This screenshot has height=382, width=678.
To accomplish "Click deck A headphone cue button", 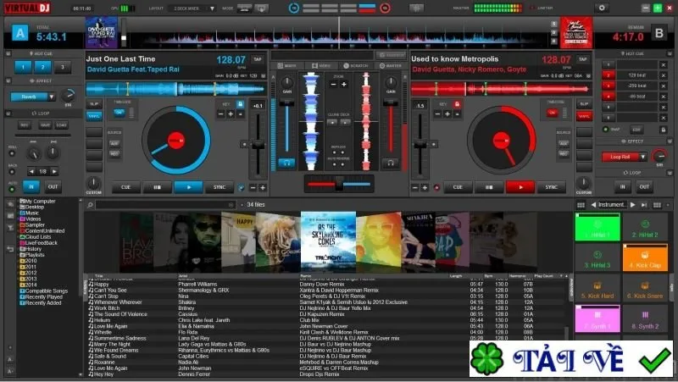I will click(x=286, y=163).
